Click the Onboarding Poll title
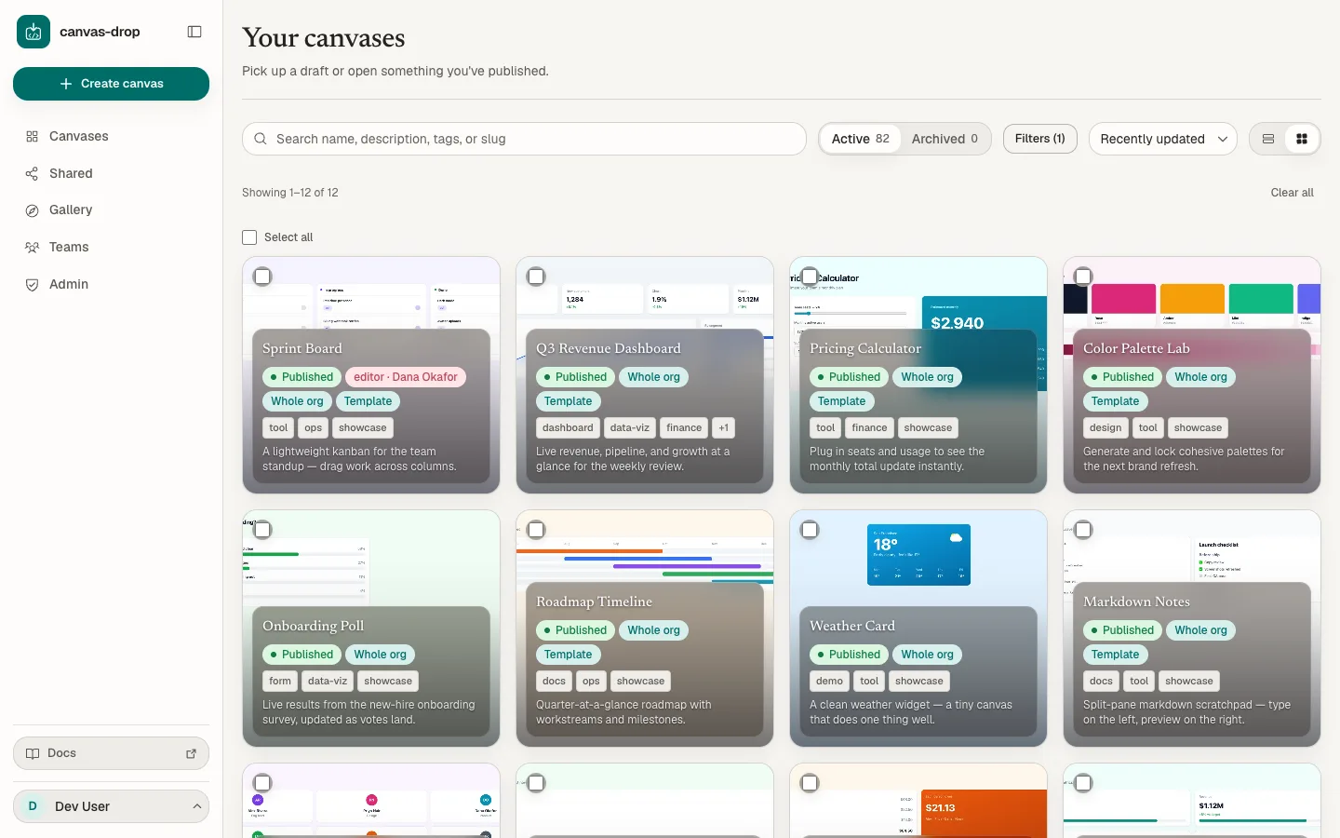 [x=313, y=626]
